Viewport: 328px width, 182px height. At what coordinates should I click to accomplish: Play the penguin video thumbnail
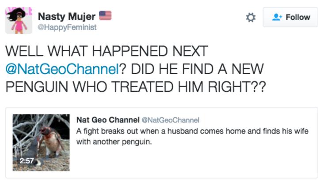tap(41, 143)
